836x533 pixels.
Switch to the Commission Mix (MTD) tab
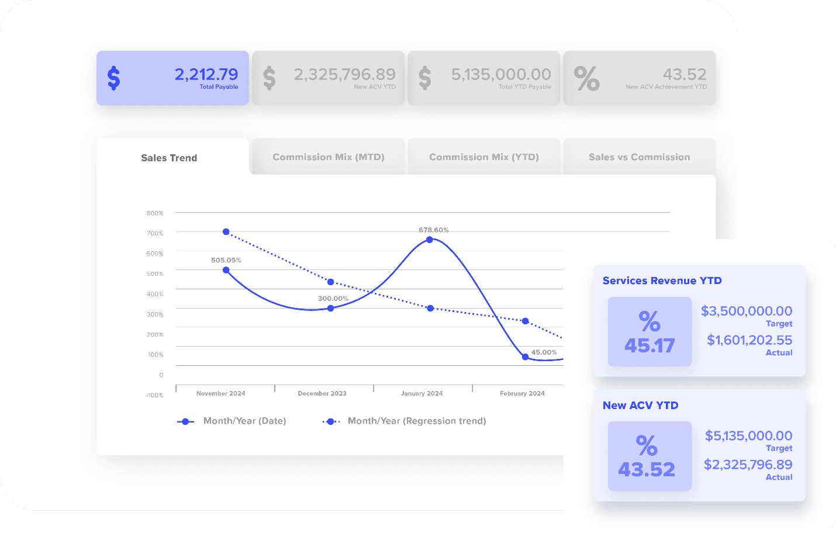point(329,157)
